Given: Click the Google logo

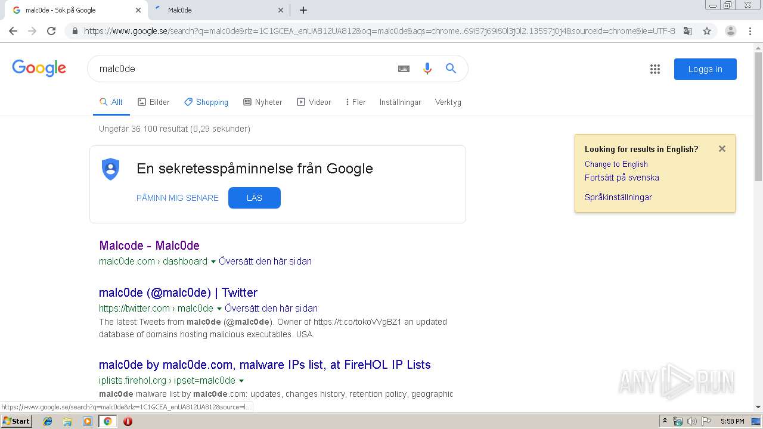Looking at the screenshot, I should [39, 68].
